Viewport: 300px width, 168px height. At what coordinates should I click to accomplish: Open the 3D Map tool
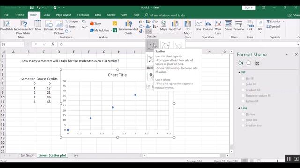click(187, 27)
